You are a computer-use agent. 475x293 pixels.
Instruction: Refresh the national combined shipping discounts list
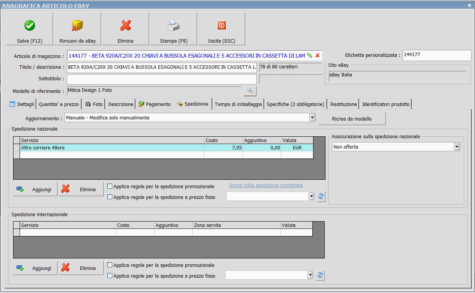(x=321, y=197)
